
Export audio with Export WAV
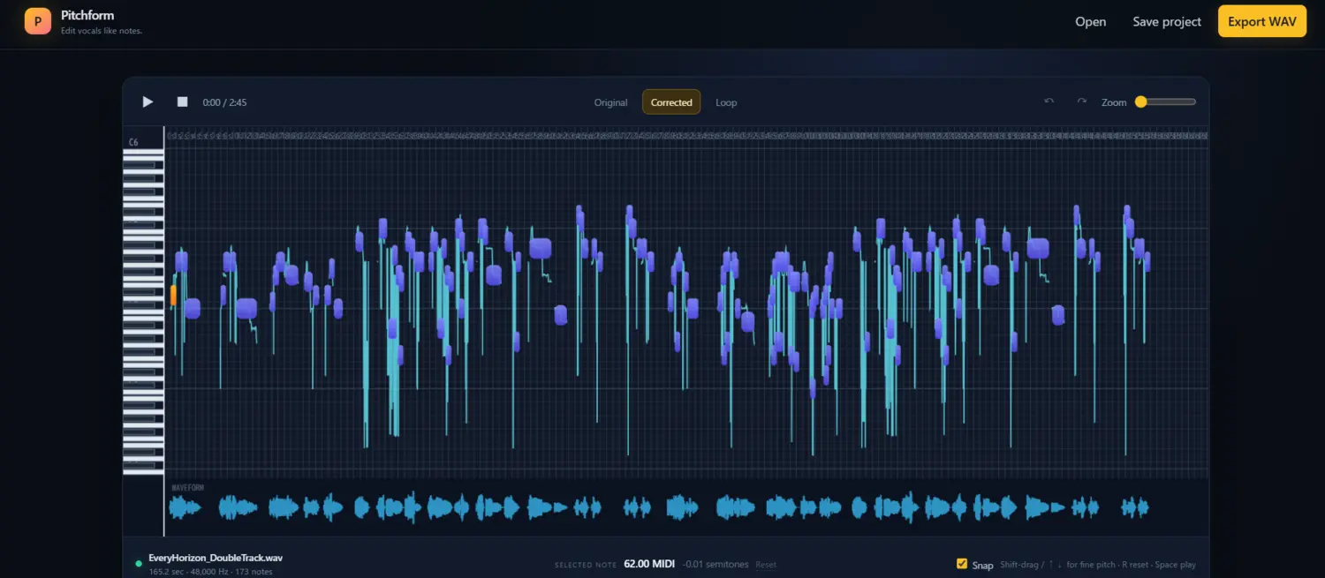pos(1261,21)
